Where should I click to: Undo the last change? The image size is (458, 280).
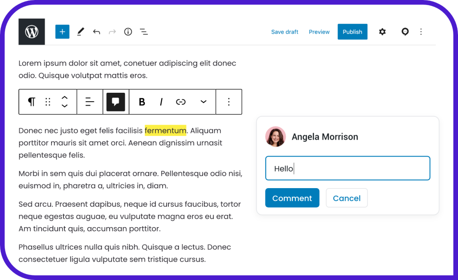point(96,32)
